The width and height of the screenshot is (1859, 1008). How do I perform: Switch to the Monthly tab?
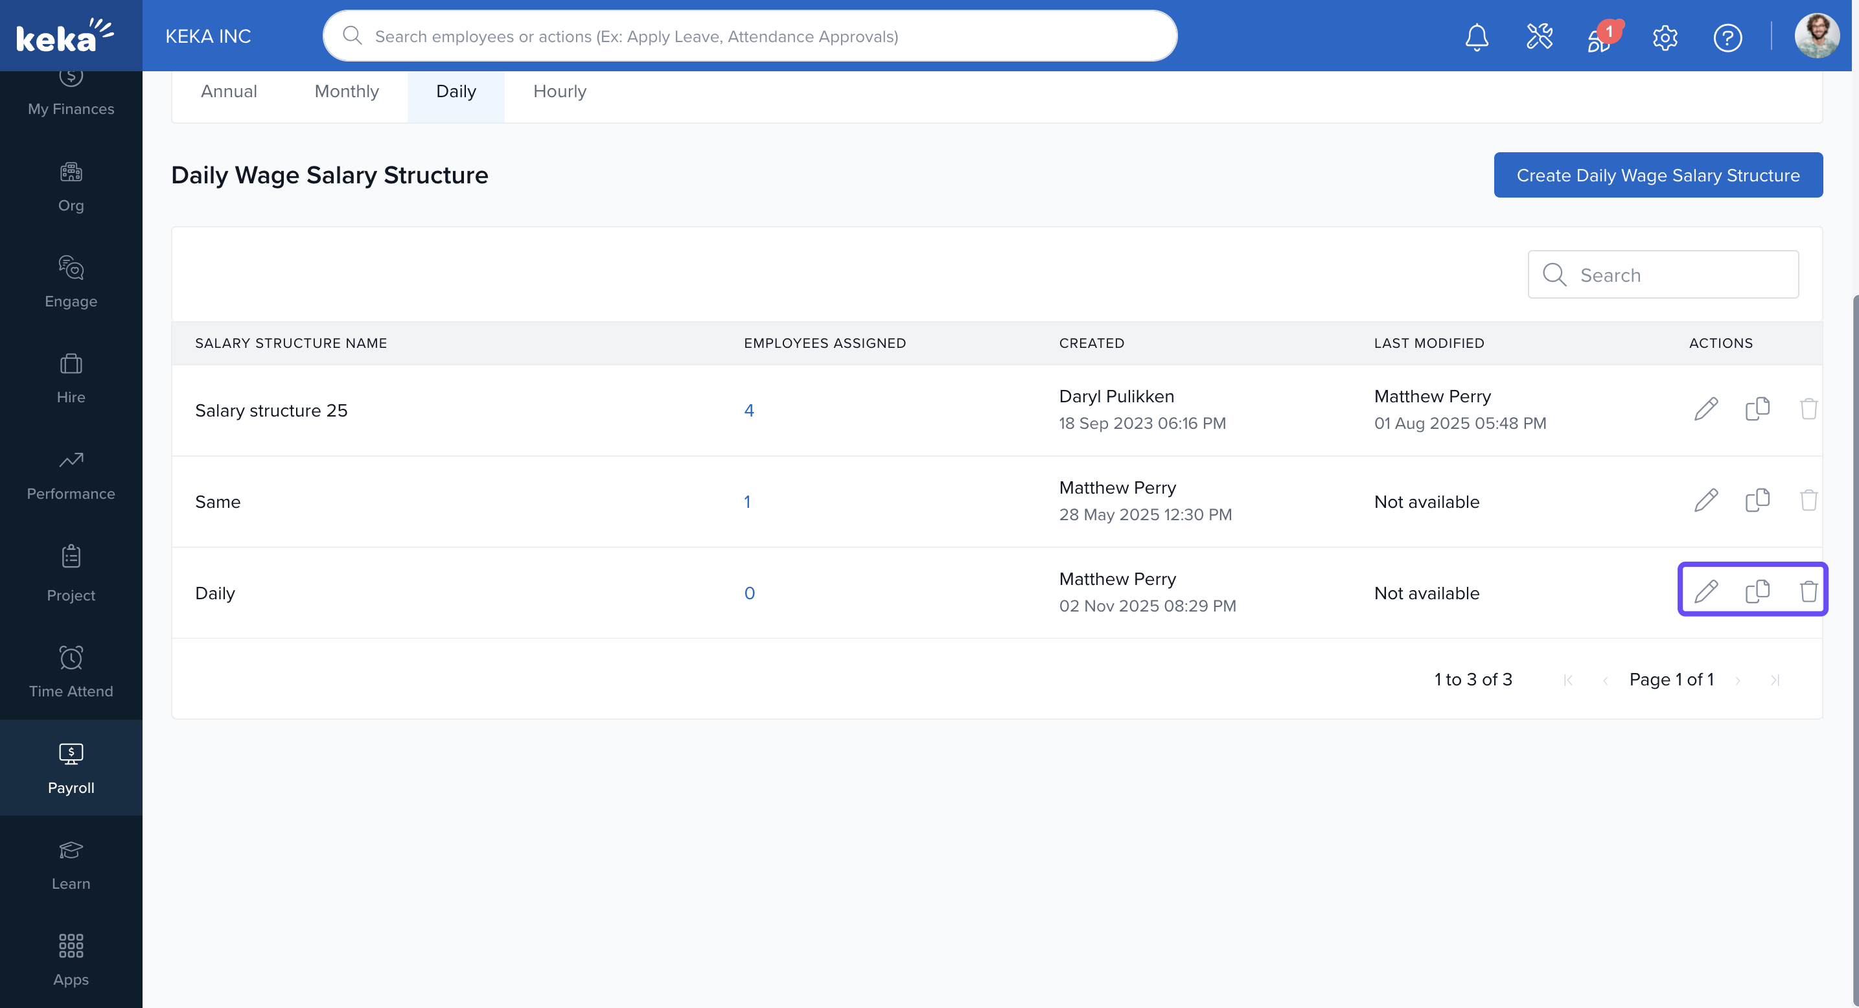347,91
